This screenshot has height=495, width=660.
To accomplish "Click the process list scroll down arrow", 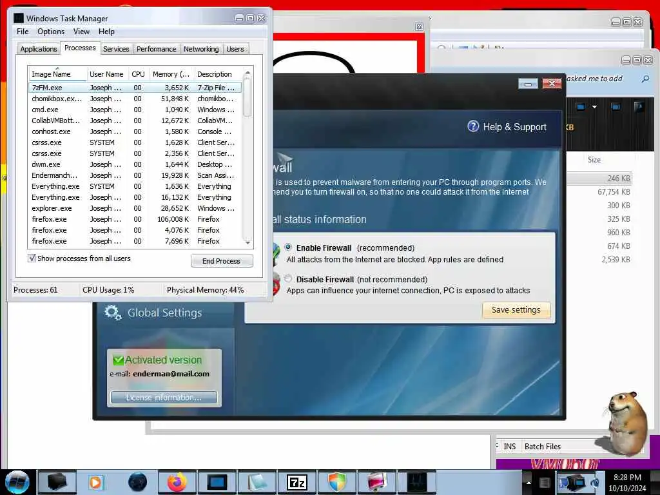I will (x=247, y=242).
